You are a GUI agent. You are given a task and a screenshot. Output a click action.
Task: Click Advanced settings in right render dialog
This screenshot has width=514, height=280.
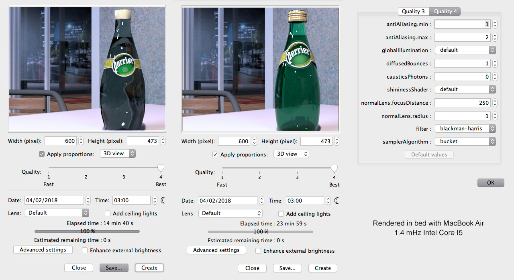click(216, 250)
